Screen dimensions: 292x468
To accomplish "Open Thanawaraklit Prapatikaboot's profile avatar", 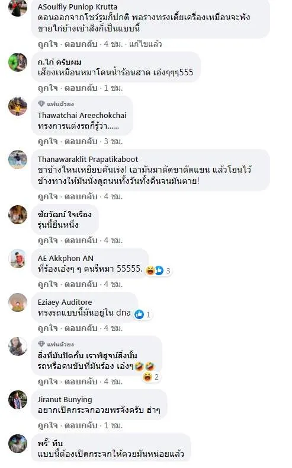I will pyautogui.click(x=18, y=160).
